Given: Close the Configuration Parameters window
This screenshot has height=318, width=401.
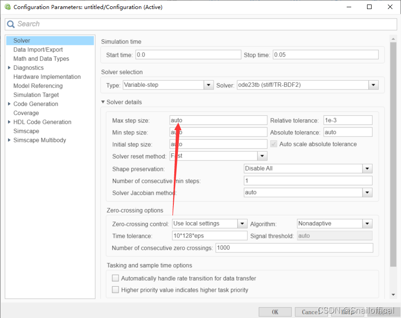Looking at the screenshot, I should tap(390, 7).
